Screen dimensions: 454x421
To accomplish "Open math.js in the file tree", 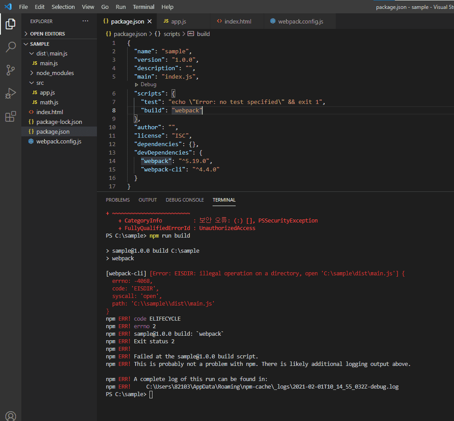I will [x=49, y=102].
